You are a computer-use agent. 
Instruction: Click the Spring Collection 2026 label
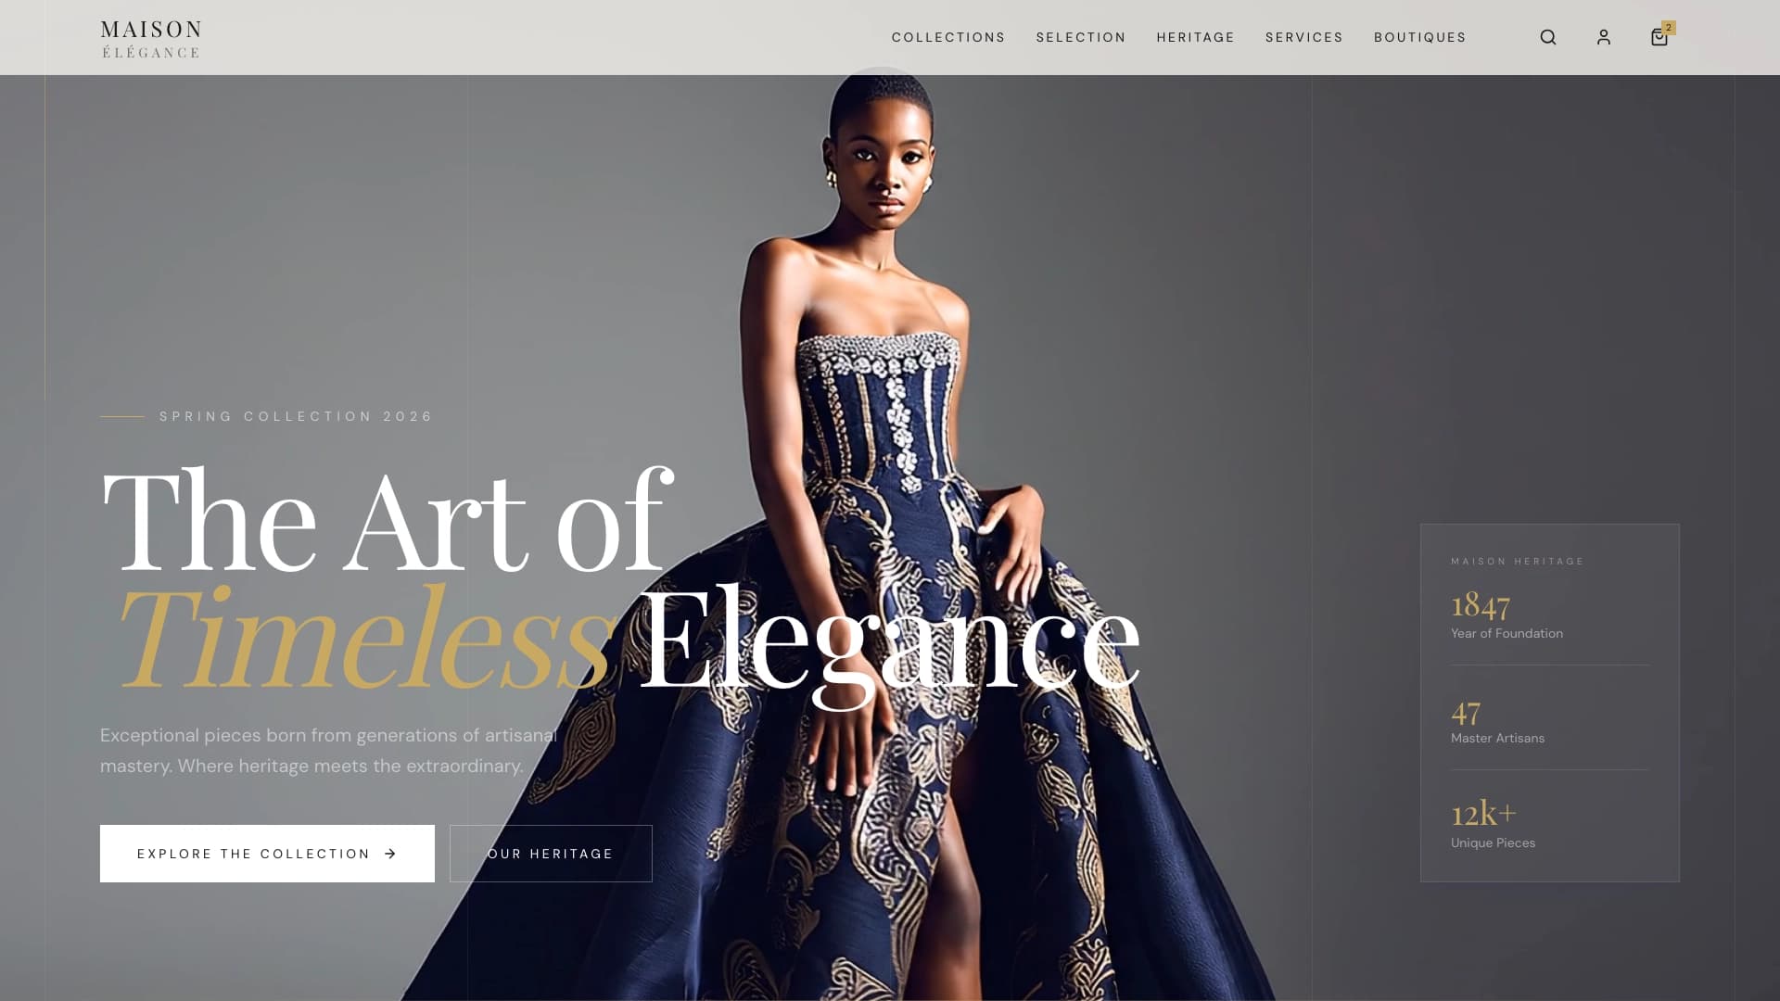pos(297,416)
